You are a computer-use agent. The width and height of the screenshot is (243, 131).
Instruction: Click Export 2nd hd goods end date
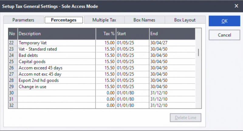click(x=172, y=80)
